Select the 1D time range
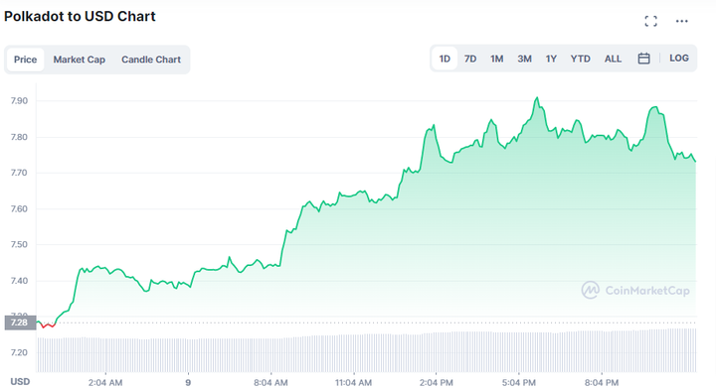 pos(445,59)
